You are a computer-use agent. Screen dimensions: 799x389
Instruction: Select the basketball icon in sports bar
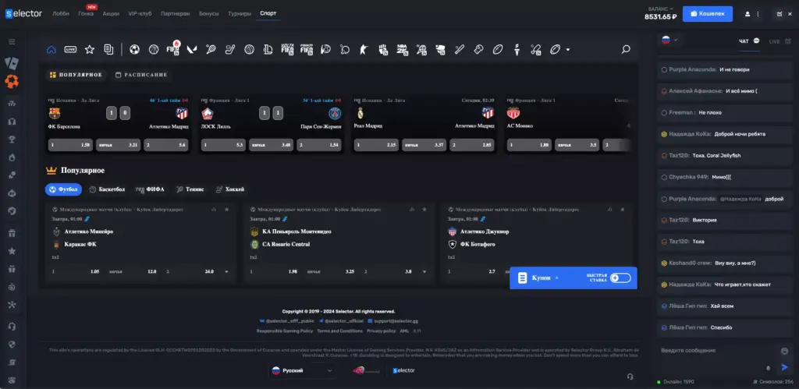click(154, 50)
